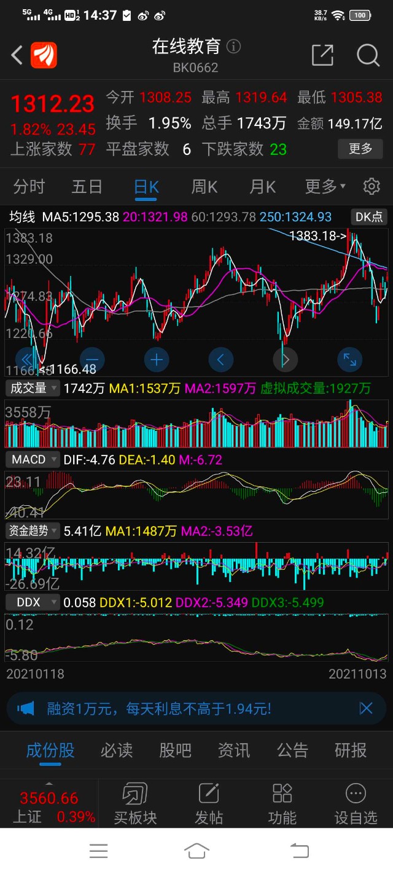The height and width of the screenshot is (874, 393).
Task: Zoom out the K-line chart with minus
Action: [92, 360]
